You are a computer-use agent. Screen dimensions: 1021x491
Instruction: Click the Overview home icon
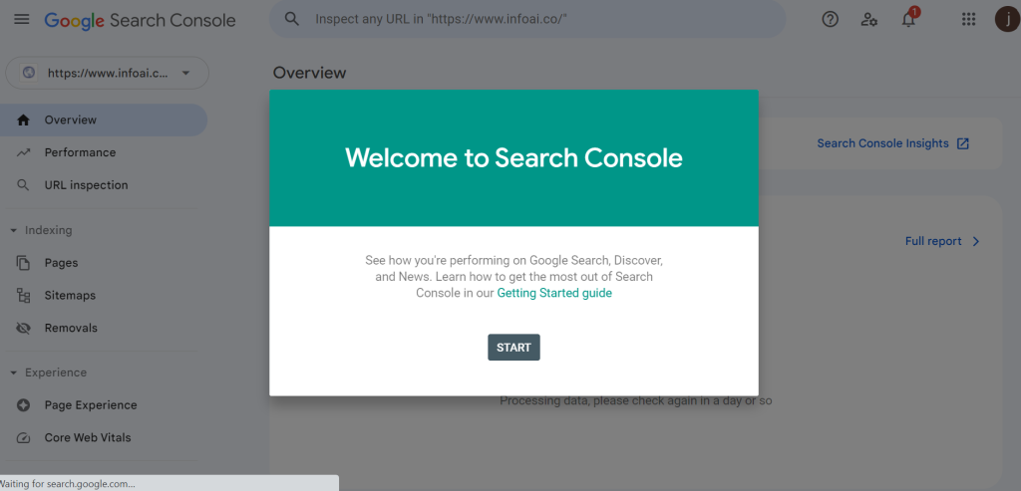click(x=24, y=120)
